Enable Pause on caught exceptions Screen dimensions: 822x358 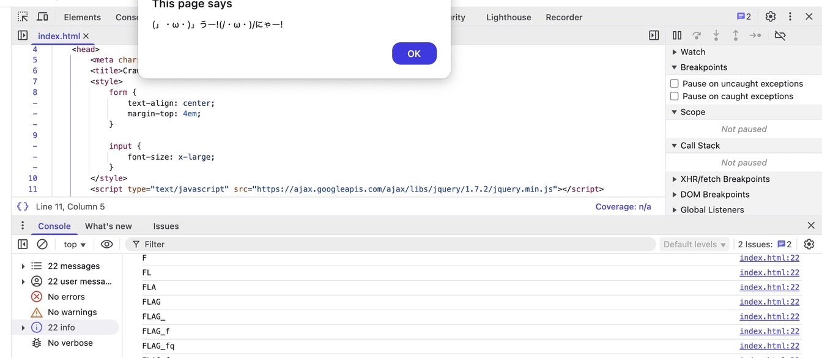pos(674,96)
